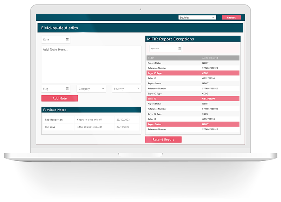Open the Equities dropdown
The image size is (281, 202).
(x=197, y=17)
